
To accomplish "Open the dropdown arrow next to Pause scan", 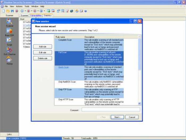I will [38, 11].
